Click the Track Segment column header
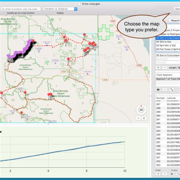This screenshot has width=180, height=180. coord(168,75)
